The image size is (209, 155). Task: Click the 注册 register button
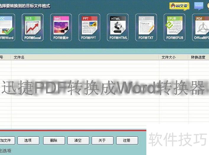pyautogui.click(x=127, y=141)
